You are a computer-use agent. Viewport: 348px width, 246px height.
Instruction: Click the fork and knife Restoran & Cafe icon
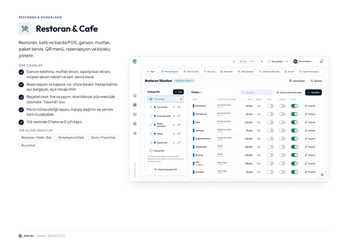[x=25, y=28]
